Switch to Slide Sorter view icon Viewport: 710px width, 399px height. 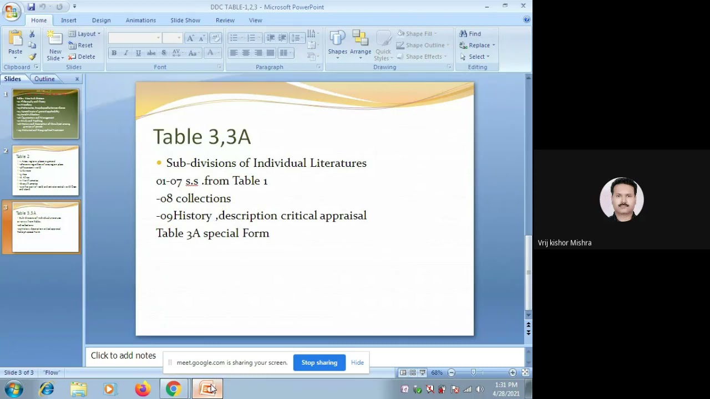pyautogui.click(x=413, y=372)
